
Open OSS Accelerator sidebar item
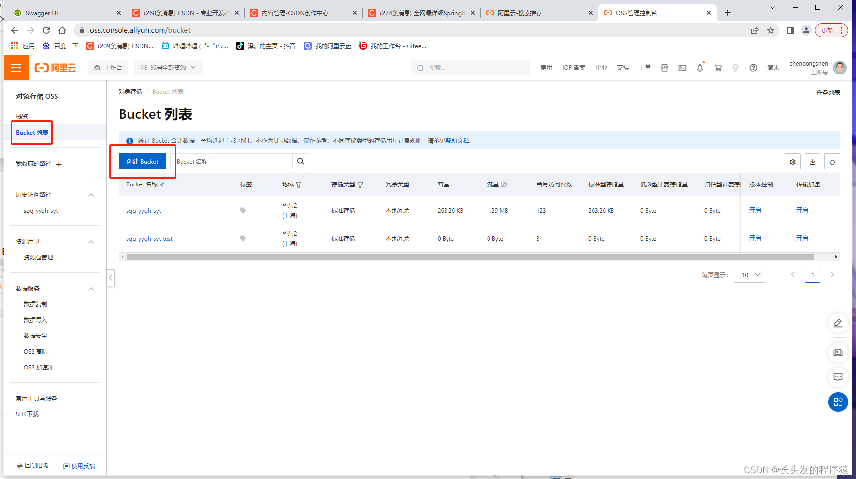point(39,368)
